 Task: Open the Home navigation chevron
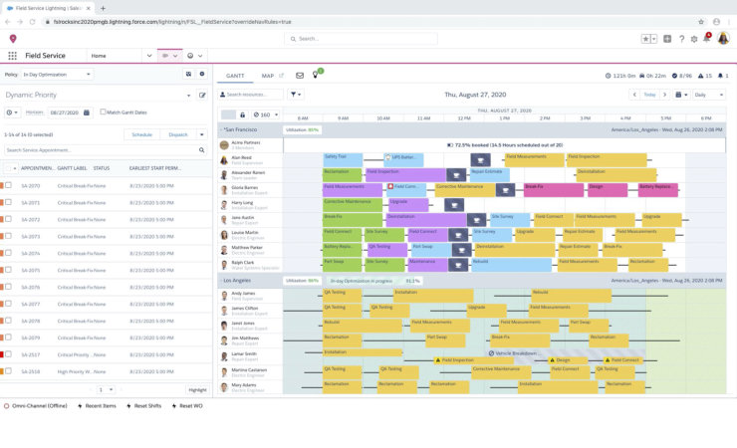point(149,56)
